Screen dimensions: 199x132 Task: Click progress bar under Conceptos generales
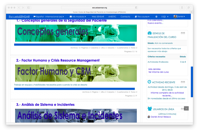point(74,45)
